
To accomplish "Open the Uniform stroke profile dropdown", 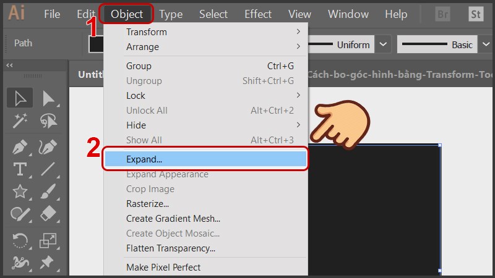I will (x=384, y=44).
